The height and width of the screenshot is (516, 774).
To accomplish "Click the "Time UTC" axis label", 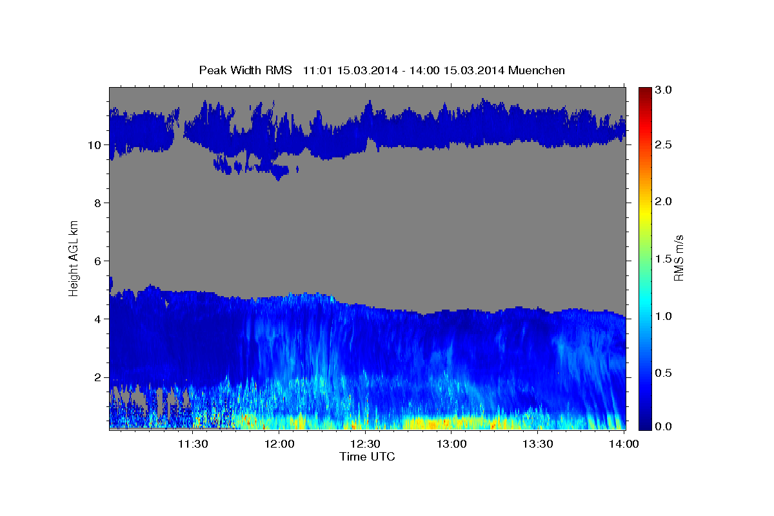I will pos(367,457).
